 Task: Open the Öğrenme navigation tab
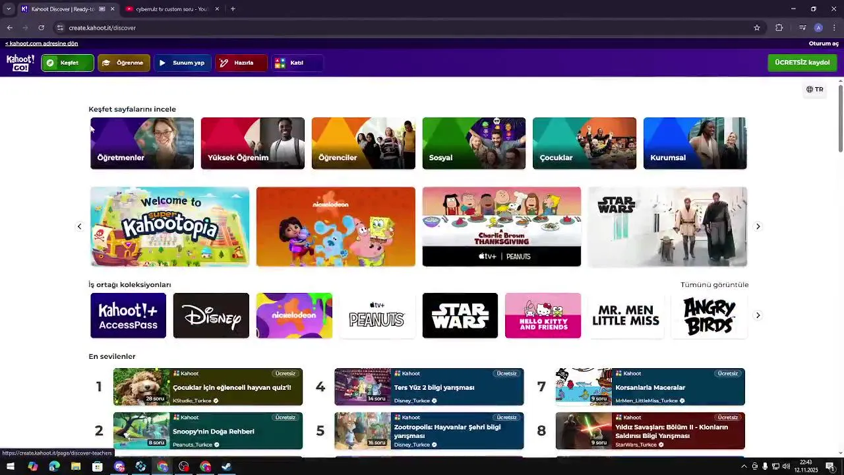pyautogui.click(x=124, y=63)
